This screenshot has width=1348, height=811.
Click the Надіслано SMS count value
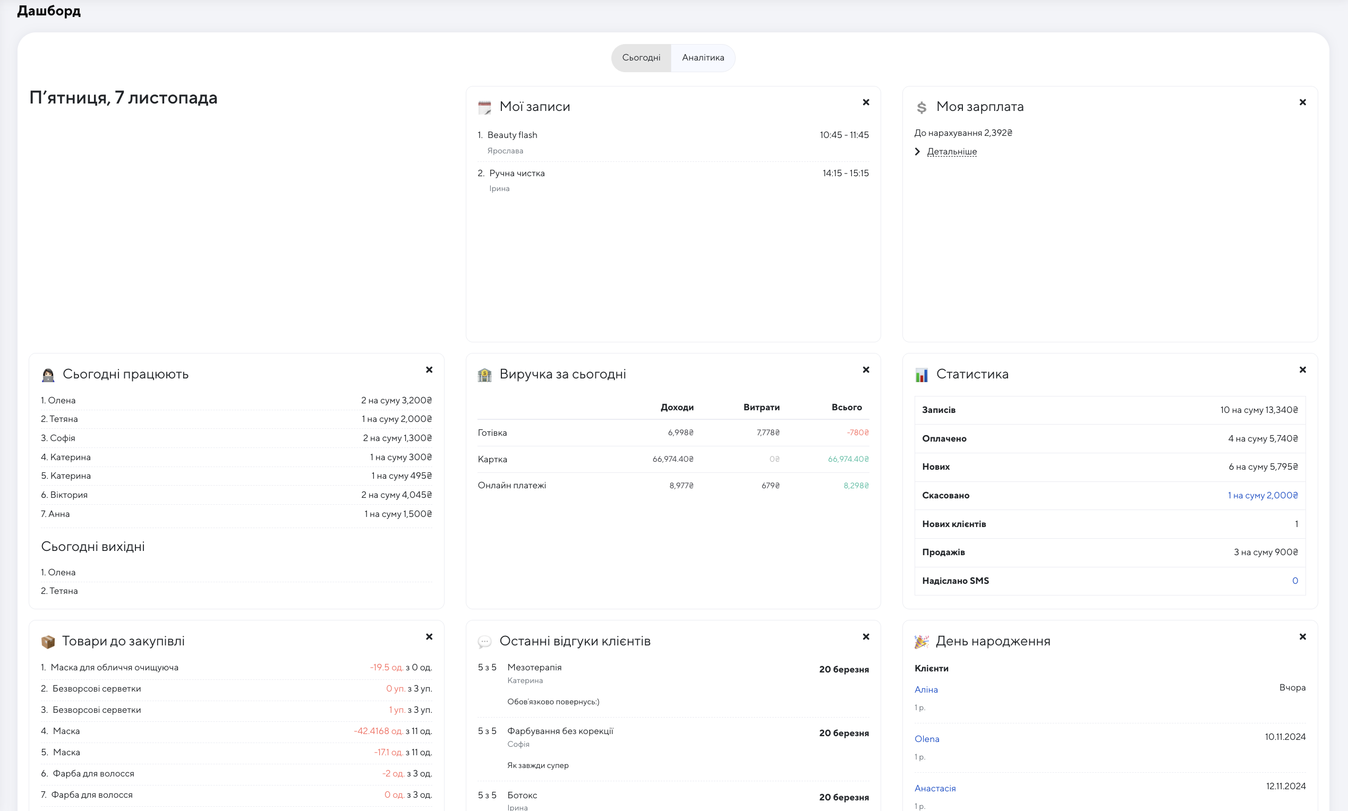1294,580
